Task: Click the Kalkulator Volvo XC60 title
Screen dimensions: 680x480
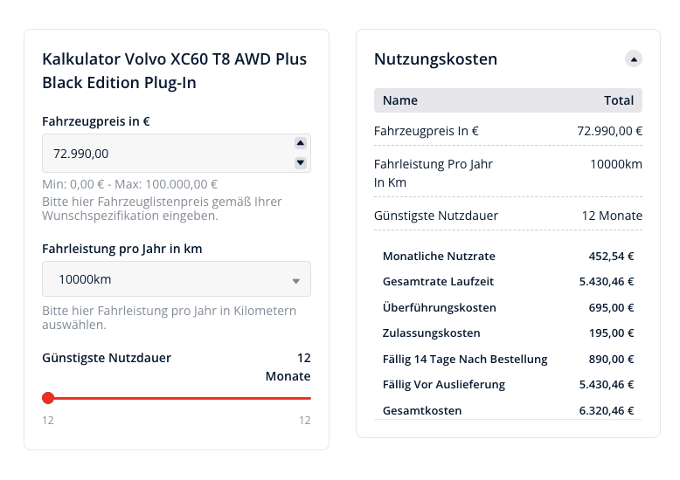Action: pos(174,71)
